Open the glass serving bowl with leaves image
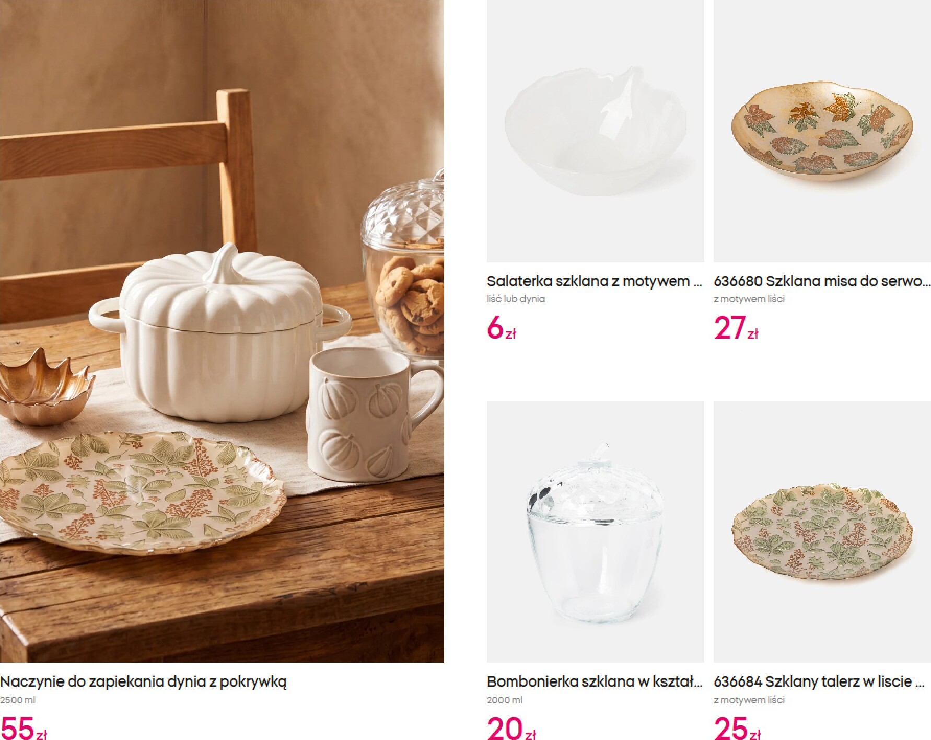Viewport: 931px width, 740px height. pos(822,131)
